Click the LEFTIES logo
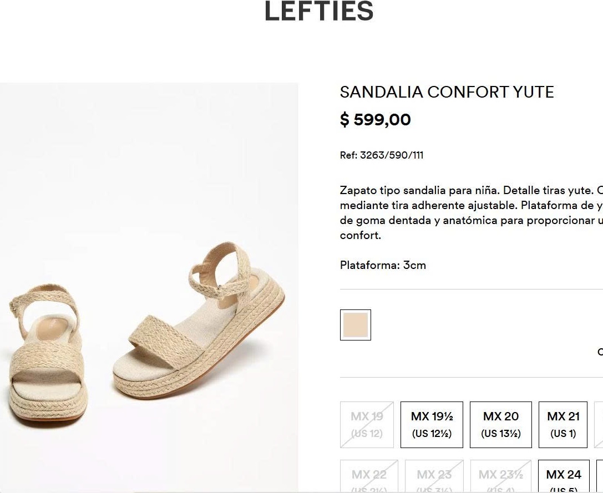The height and width of the screenshot is (493, 603). (318, 12)
